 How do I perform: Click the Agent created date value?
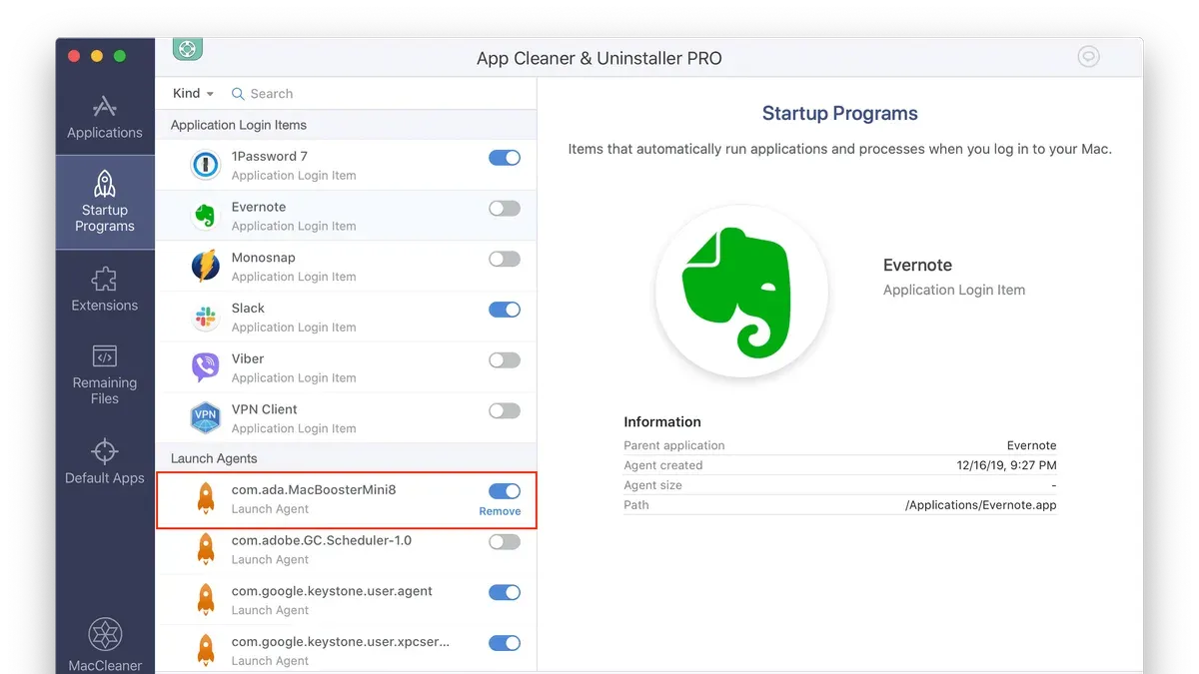pos(1006,465)
